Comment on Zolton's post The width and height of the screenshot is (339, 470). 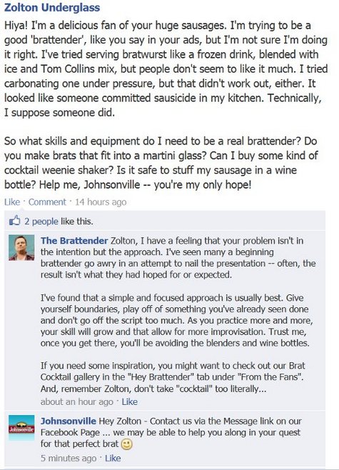point(47,202)
